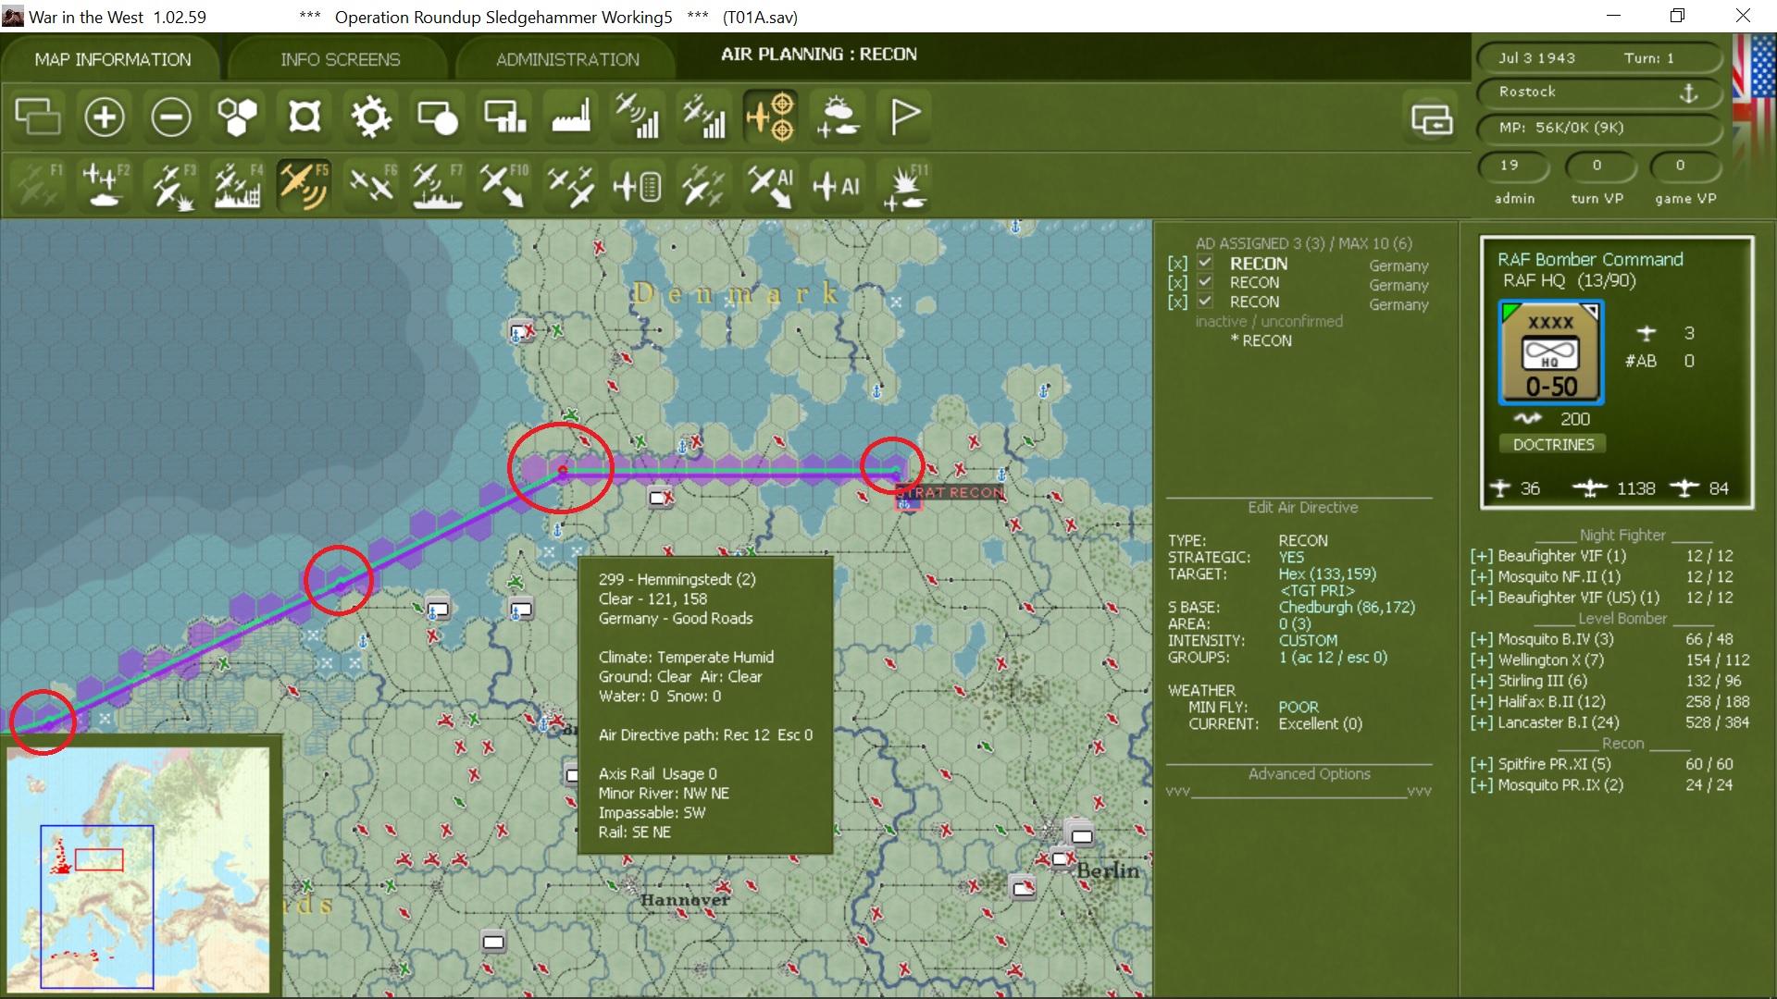Select the F4 strategic bombing icon
The height and width of the screenshot is (999, 1777).
point(238,185)
